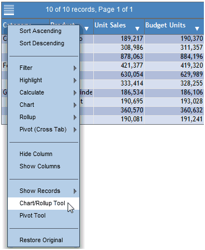
Task: Select the Budget Units cell 311,357
Action: pyautogui.click(x=174, y=48)
